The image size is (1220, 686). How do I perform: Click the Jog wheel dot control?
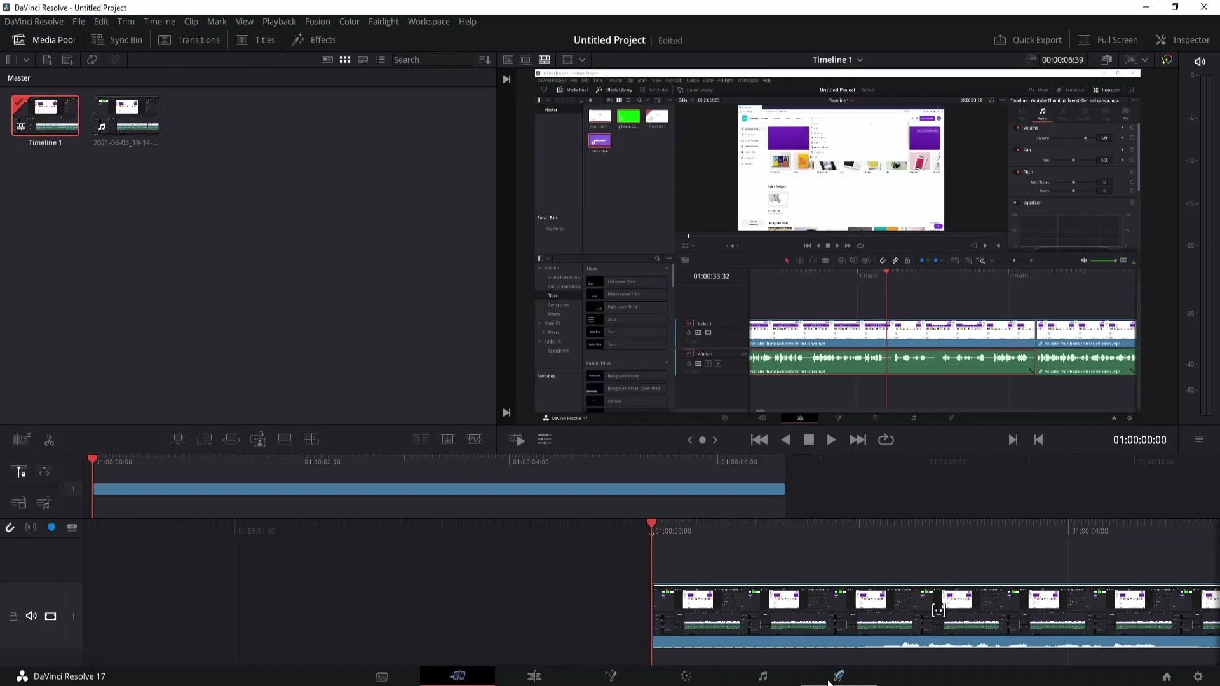tap(702, 440)
